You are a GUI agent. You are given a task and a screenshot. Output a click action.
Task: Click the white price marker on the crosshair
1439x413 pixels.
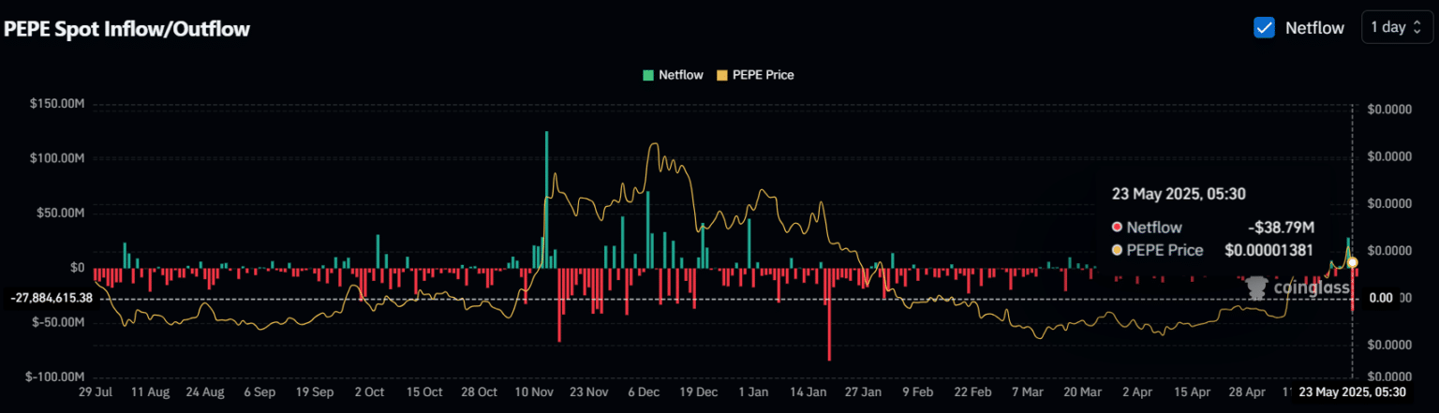tap(1353, 261)
